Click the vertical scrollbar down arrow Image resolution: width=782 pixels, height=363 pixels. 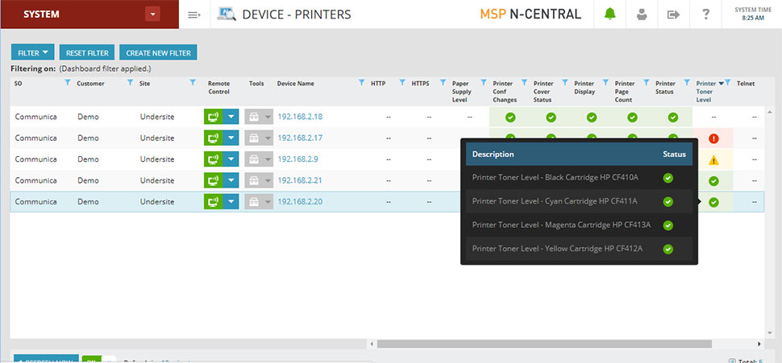point(768,333)
